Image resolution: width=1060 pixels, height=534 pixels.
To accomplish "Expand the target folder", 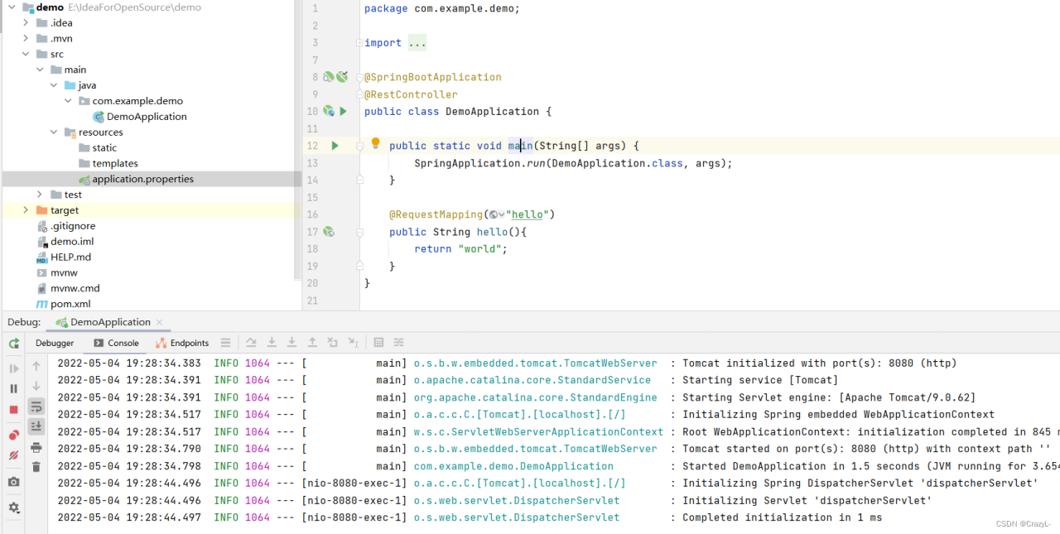I will [x=26, y=210].
